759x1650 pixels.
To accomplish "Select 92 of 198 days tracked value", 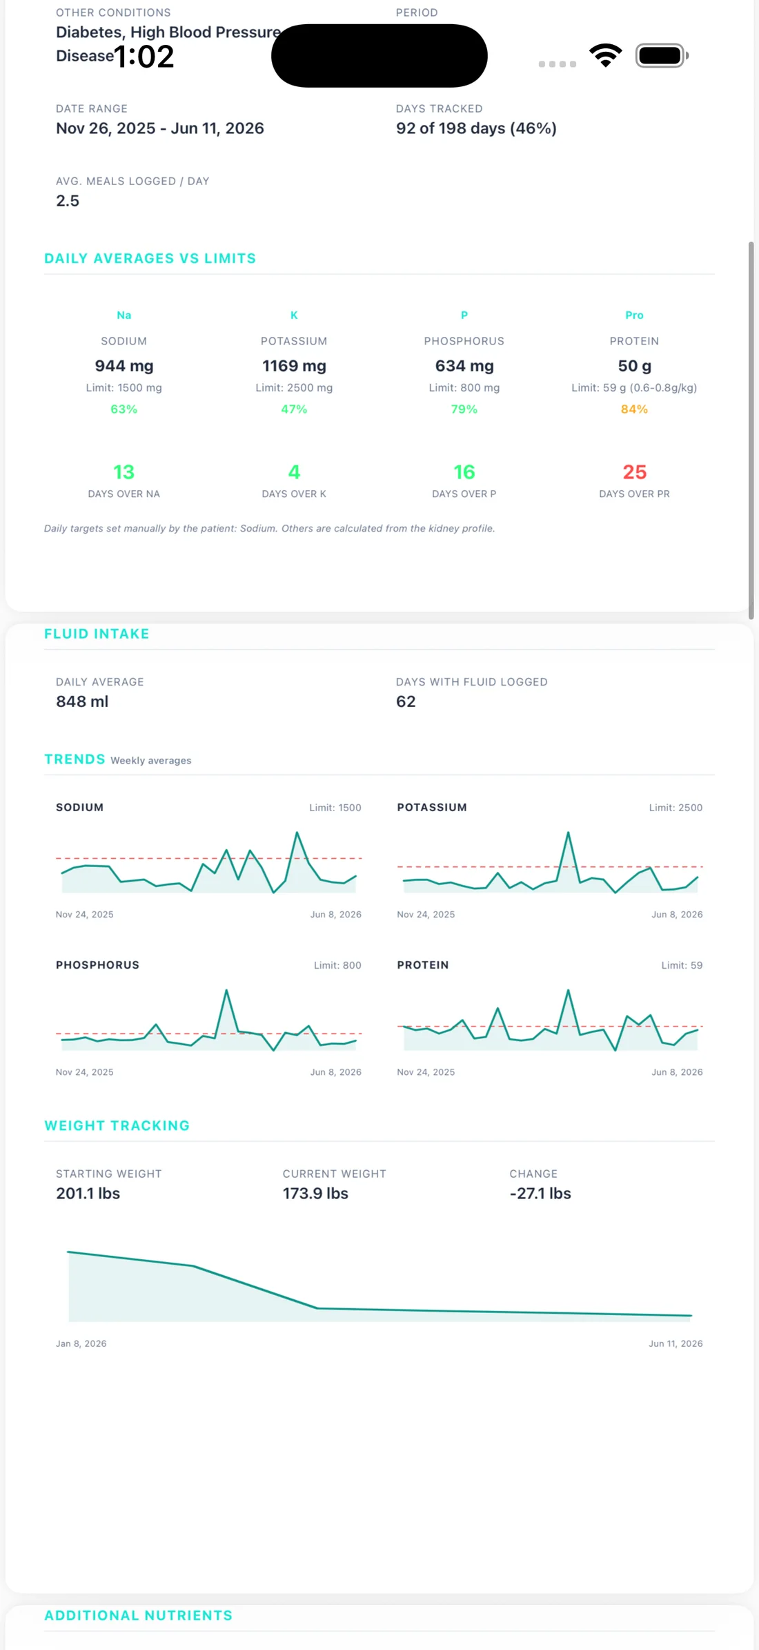I will point(476,128).
